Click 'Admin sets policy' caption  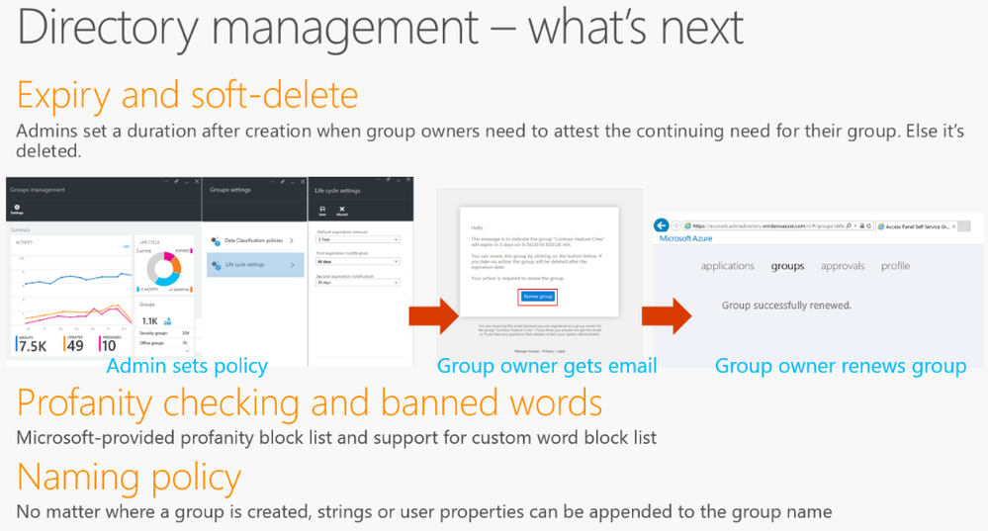[187, 366]
